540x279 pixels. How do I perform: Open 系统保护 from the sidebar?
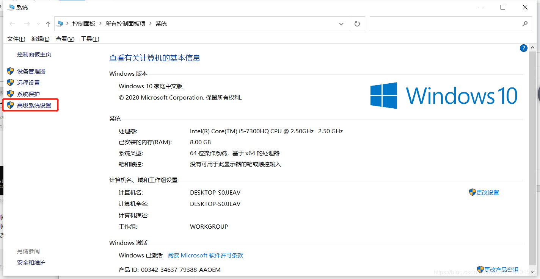[28, 94]
